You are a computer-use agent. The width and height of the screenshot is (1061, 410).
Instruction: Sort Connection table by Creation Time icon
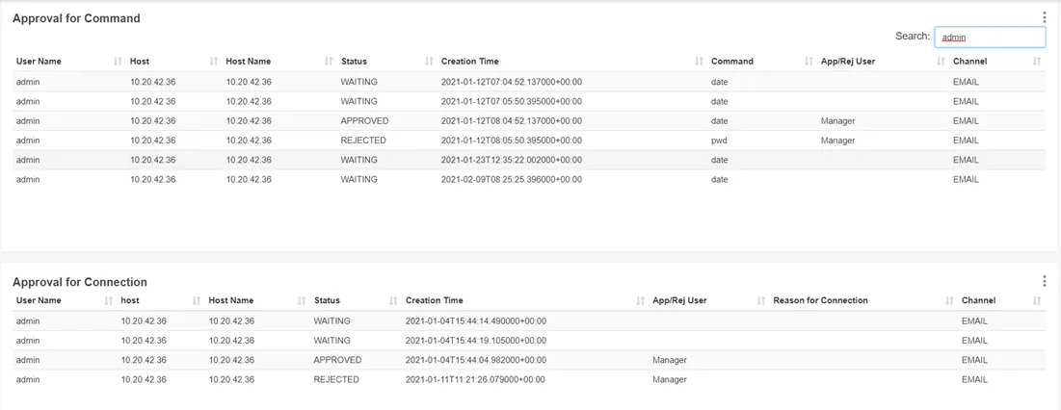tap(640, 300)
